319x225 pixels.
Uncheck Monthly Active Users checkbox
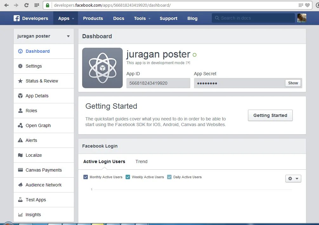(x=86, y=177)
